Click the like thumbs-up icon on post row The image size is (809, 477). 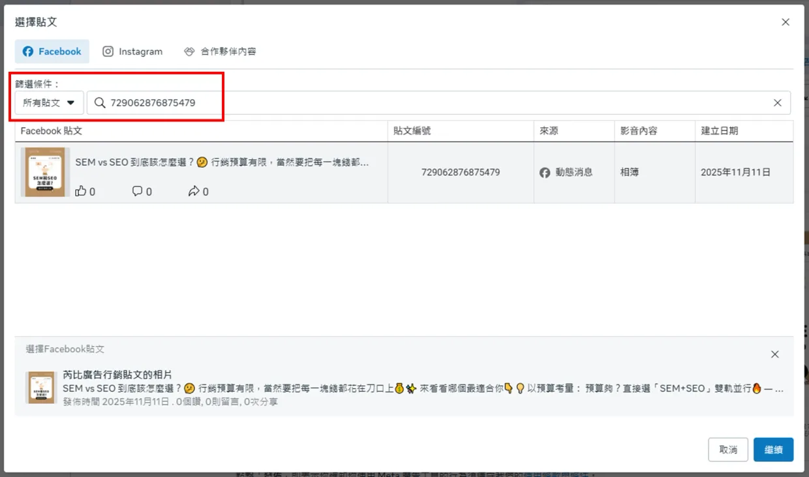(81, 191)
